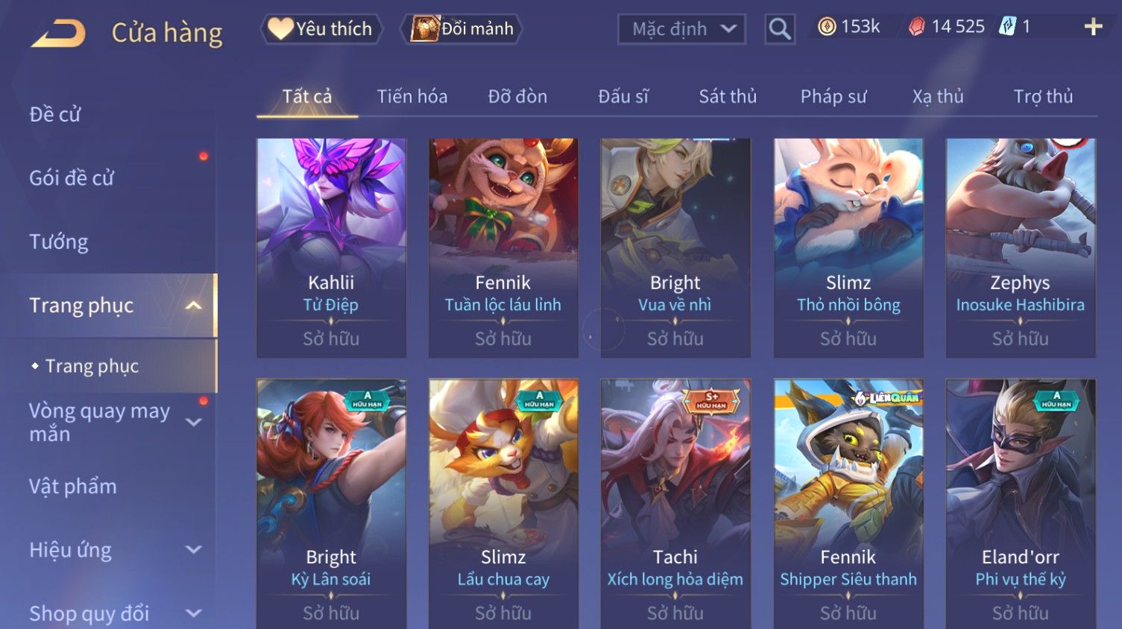Collapse the Trang phục sidebar section
The width and height of the screenshot is (1122, 629).
click(193, 306)
